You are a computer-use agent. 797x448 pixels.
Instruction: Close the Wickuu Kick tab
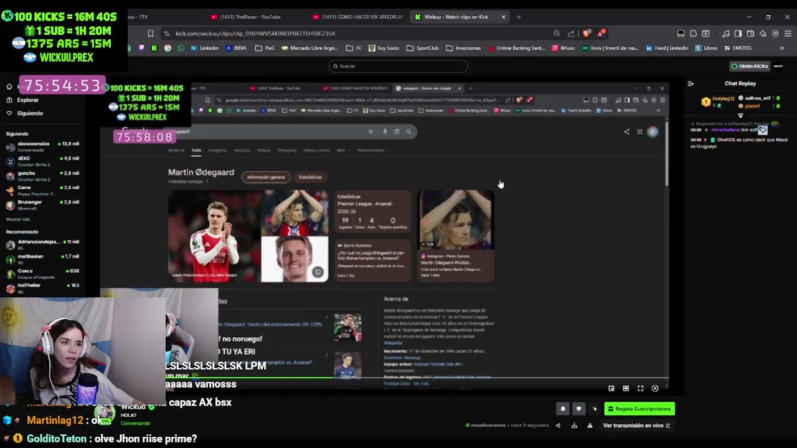pos(503,17)
